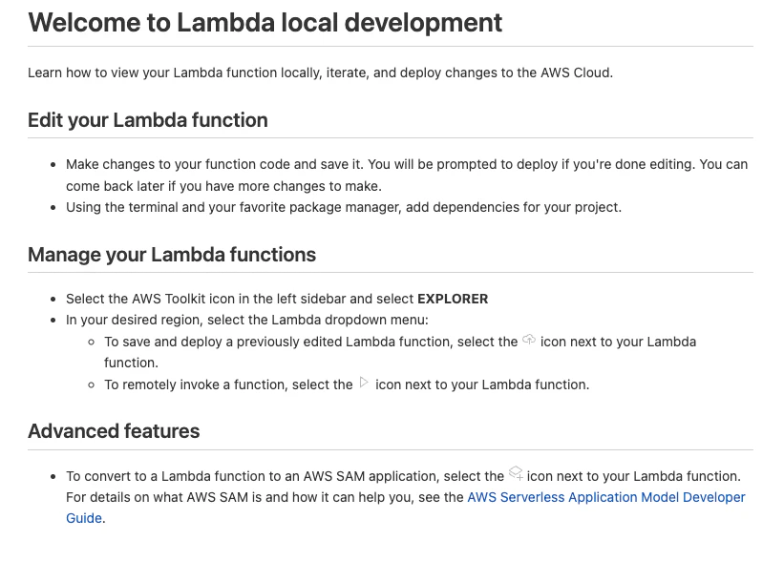Click the bold EXPLORER text
The image size is (784, 582).
click(453, 299)
